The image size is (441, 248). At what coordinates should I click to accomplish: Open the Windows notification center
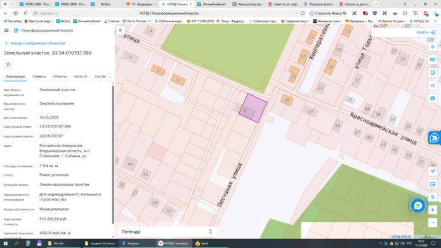click(433, 244)
